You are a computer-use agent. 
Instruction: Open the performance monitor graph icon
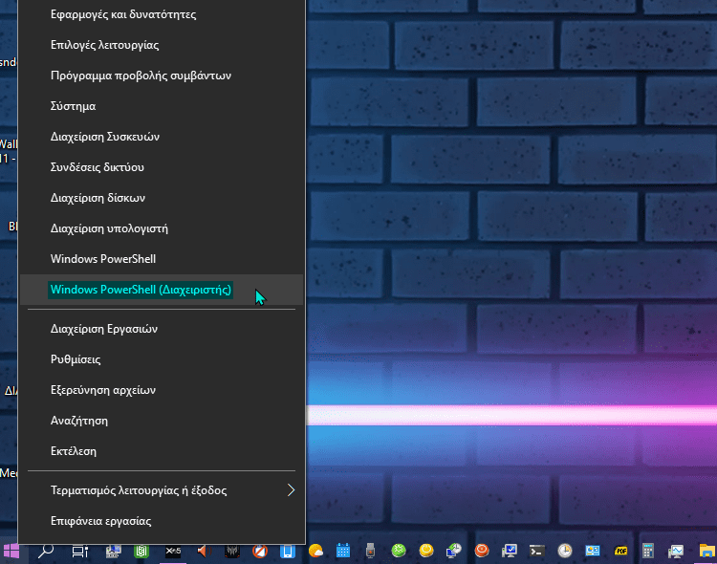[x=675, y=552]
